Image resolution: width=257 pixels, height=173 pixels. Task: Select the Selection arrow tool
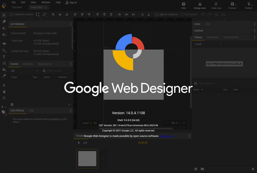(x=4, y=15)
